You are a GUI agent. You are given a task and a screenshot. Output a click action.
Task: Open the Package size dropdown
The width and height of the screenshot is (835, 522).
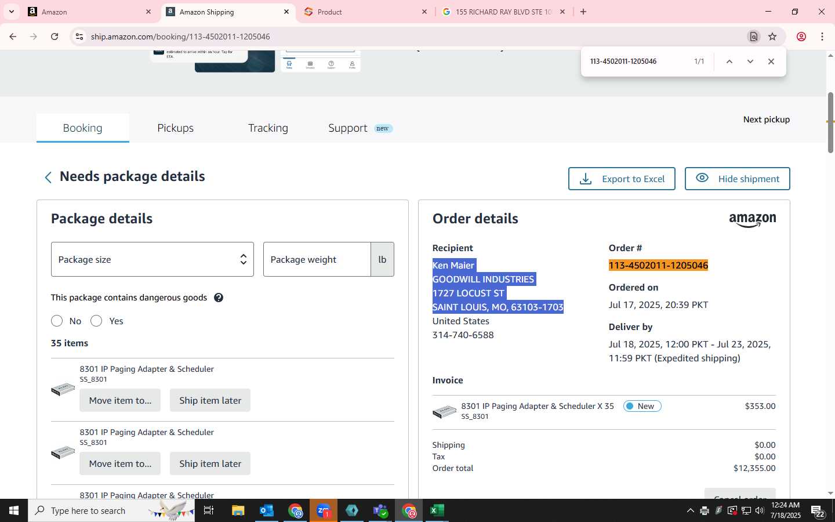click(x=153, y=259)
